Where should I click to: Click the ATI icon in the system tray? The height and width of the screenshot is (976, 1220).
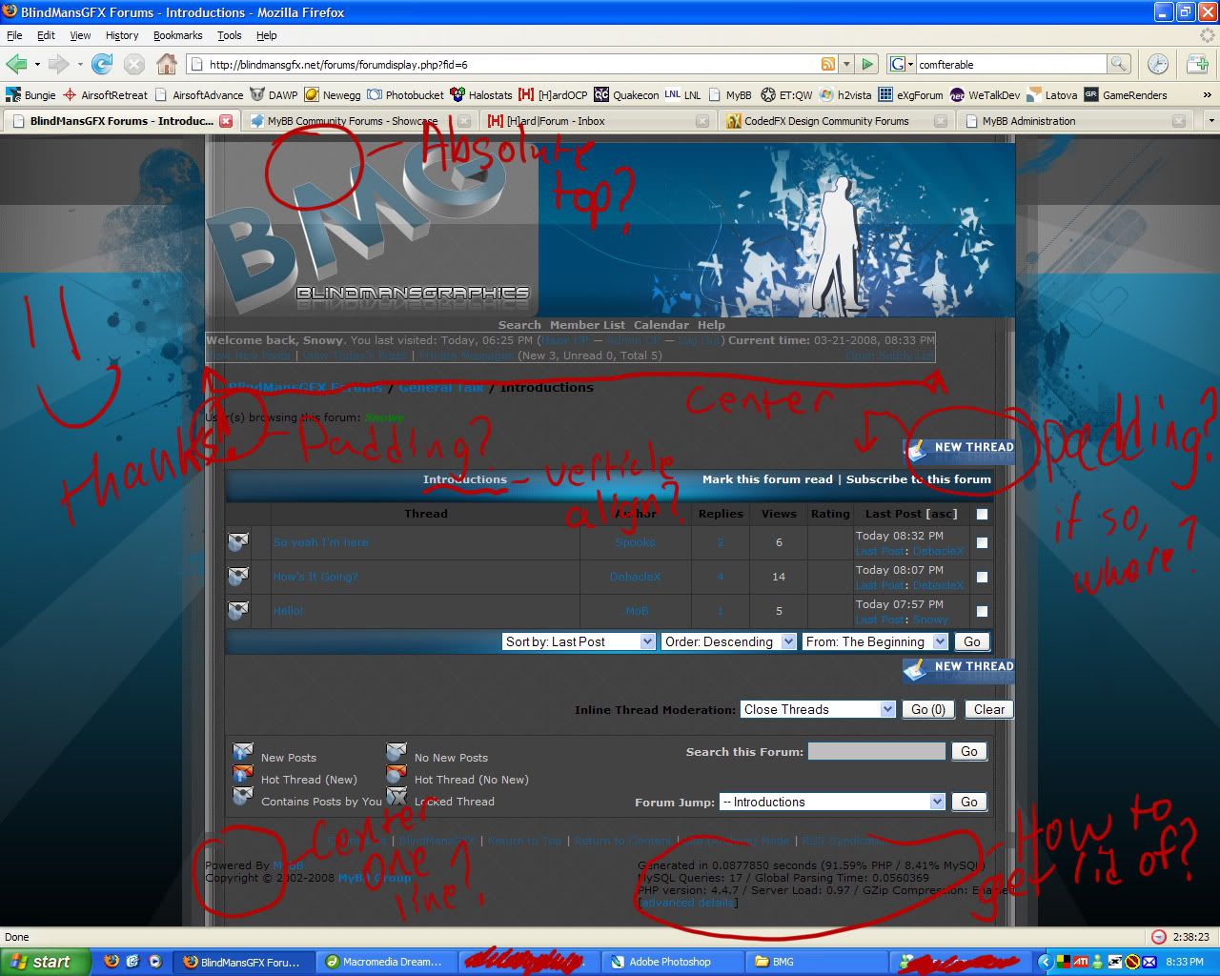[x=1081, y=962]
